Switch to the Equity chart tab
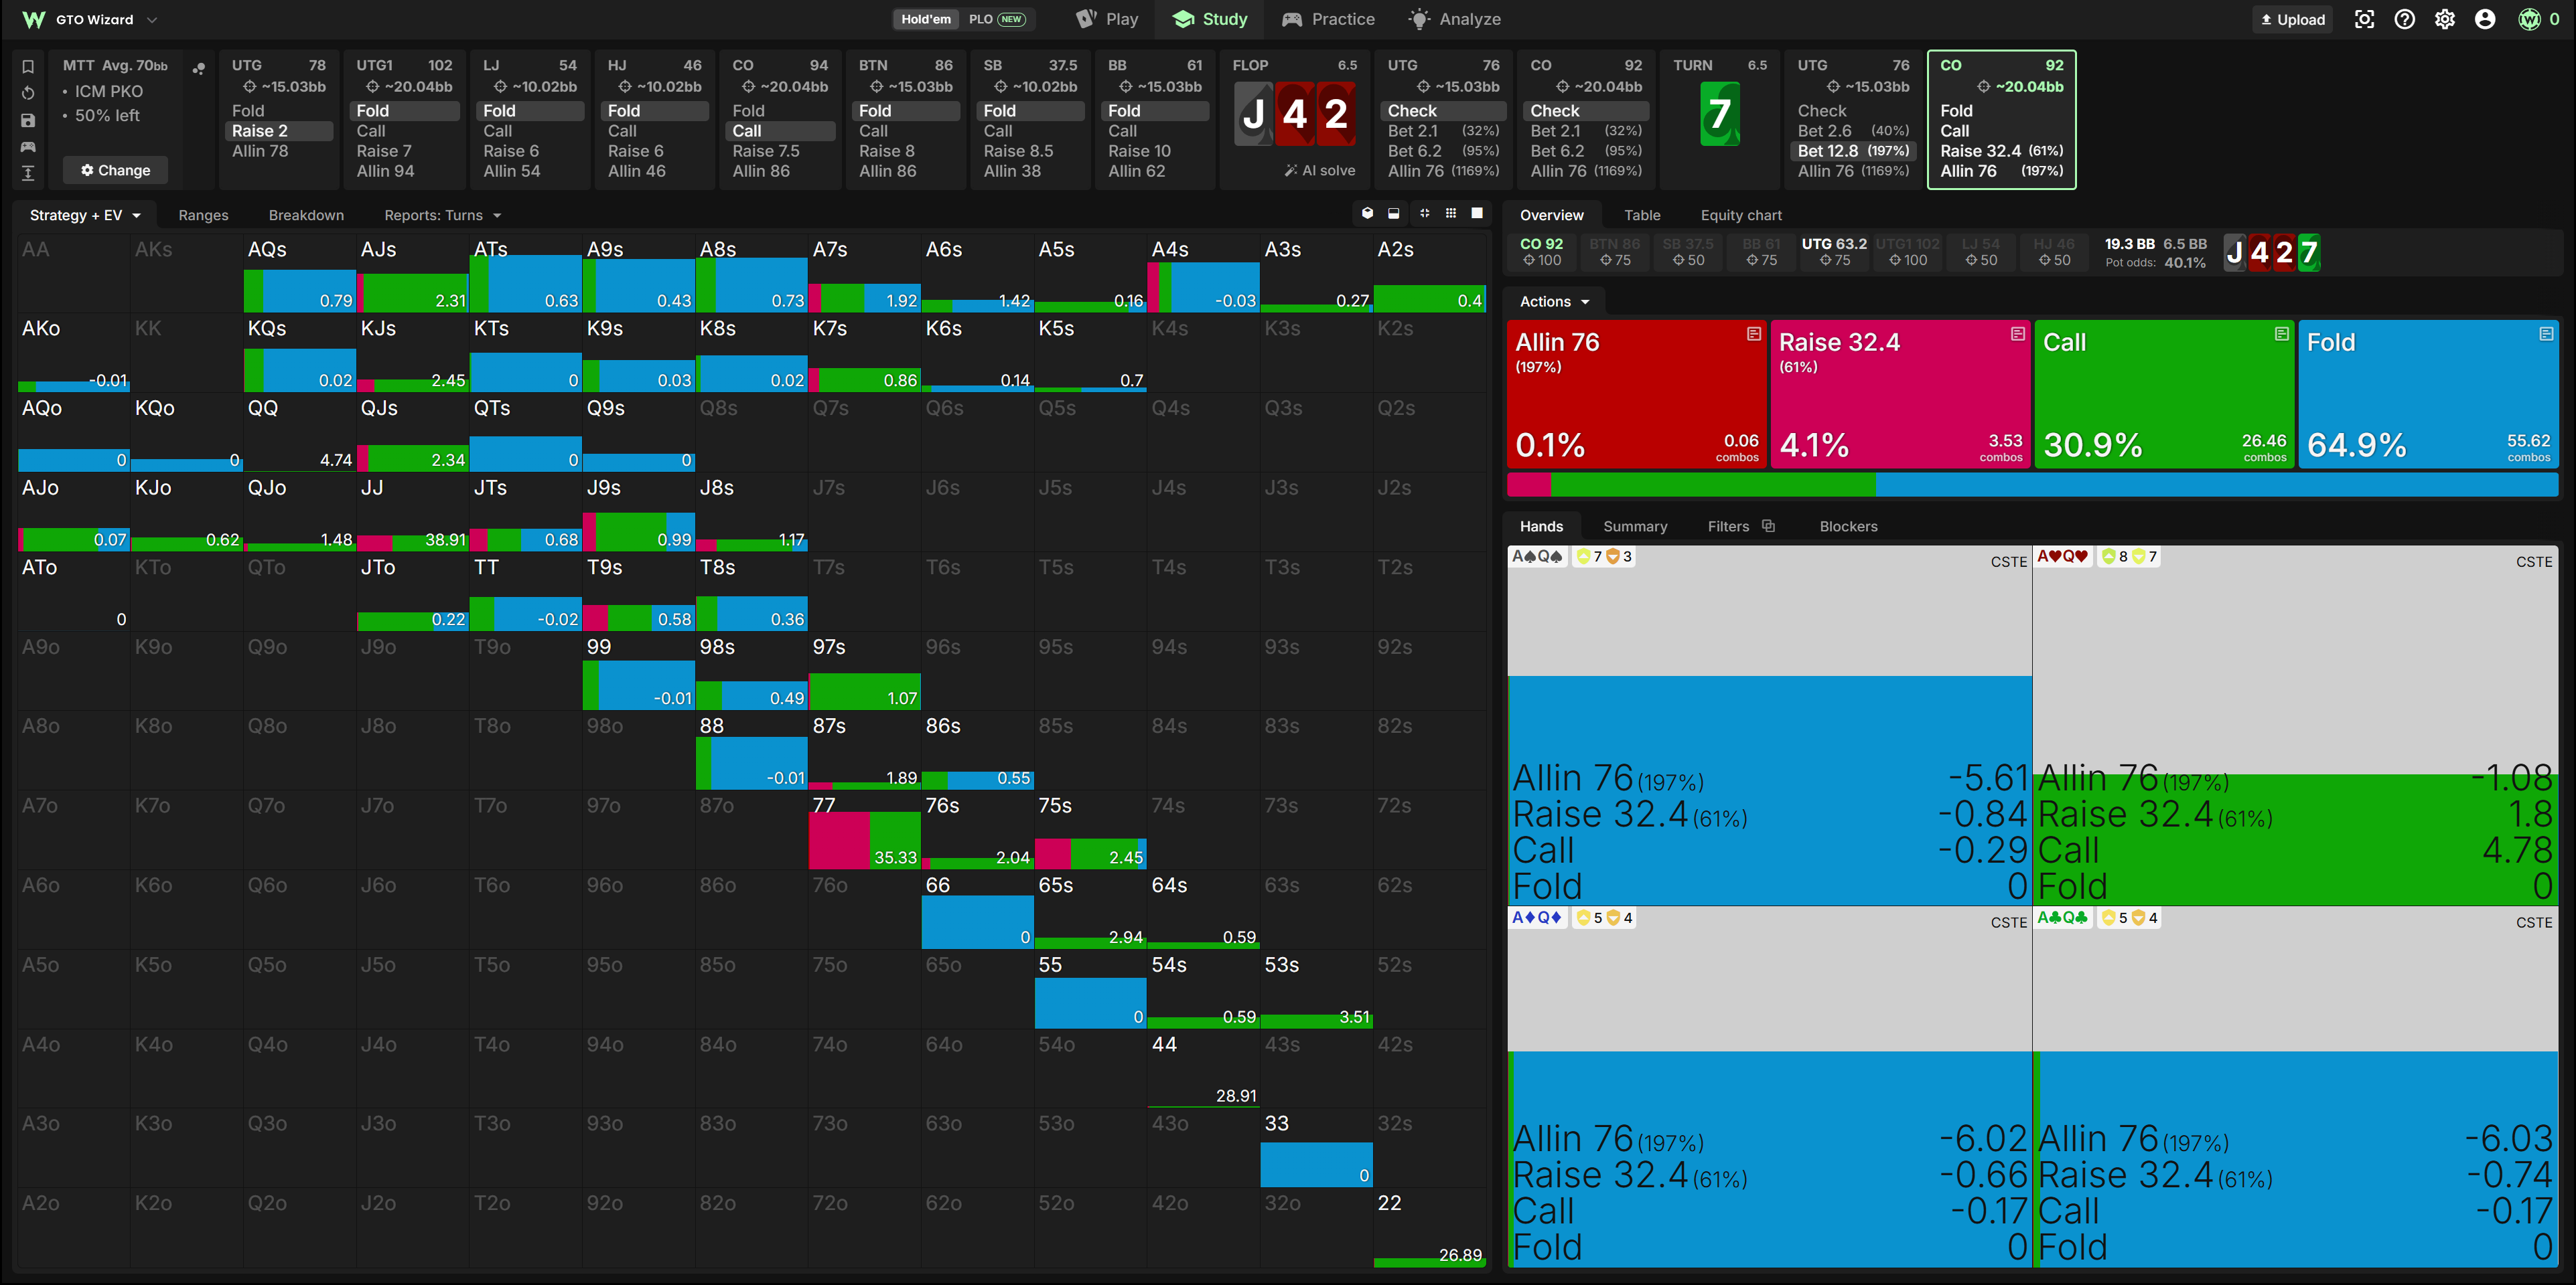 (1740, 215)
